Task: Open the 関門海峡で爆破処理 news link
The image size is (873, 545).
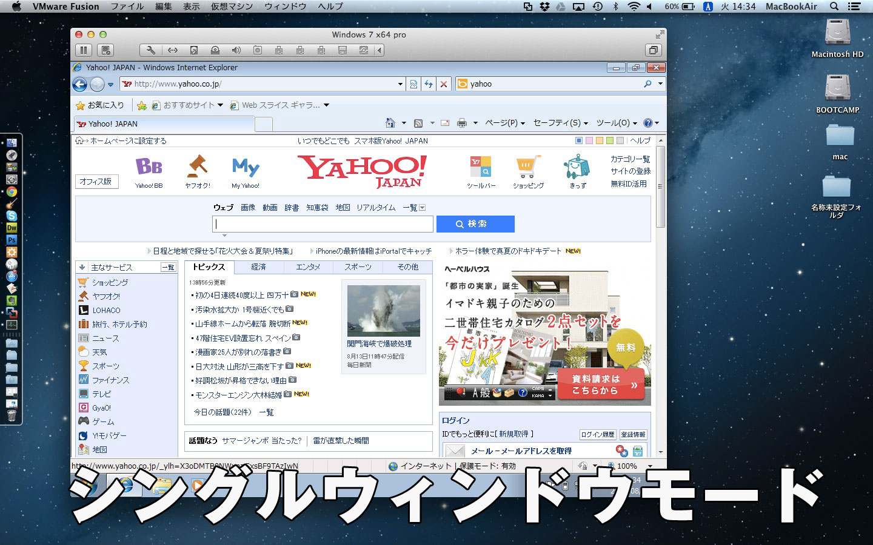Action: coord(379,344)
